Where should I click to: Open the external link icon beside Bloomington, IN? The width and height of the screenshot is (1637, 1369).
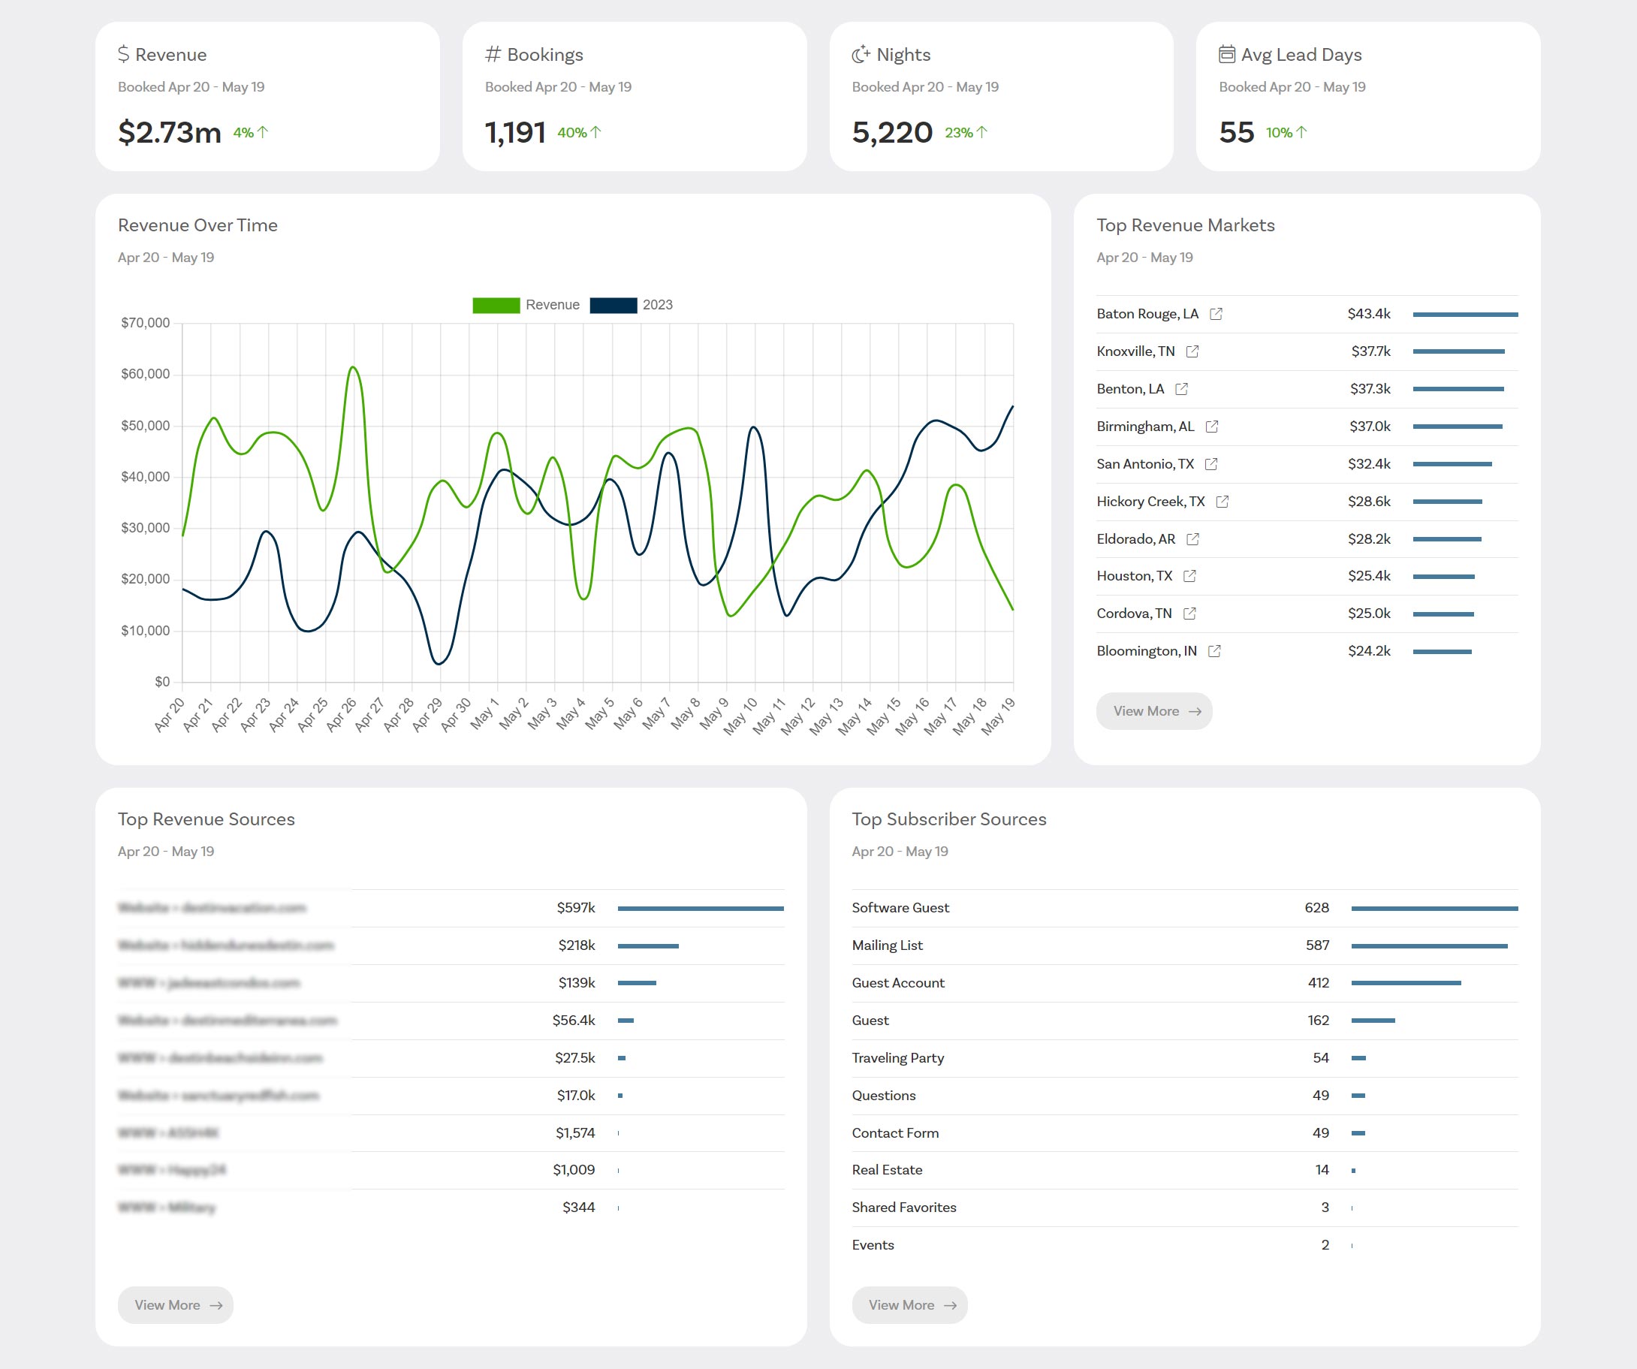(1214, 651)
